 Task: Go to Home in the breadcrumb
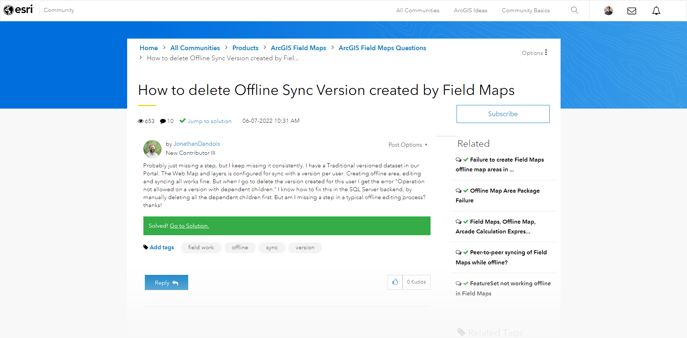[149, 48]
